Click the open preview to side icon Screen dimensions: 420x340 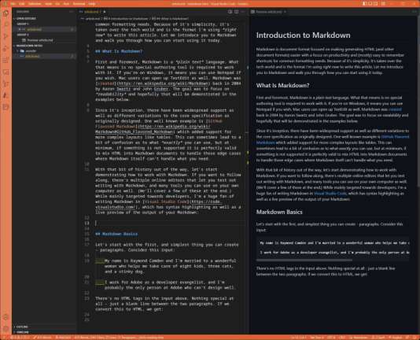[x=230, y=12]
